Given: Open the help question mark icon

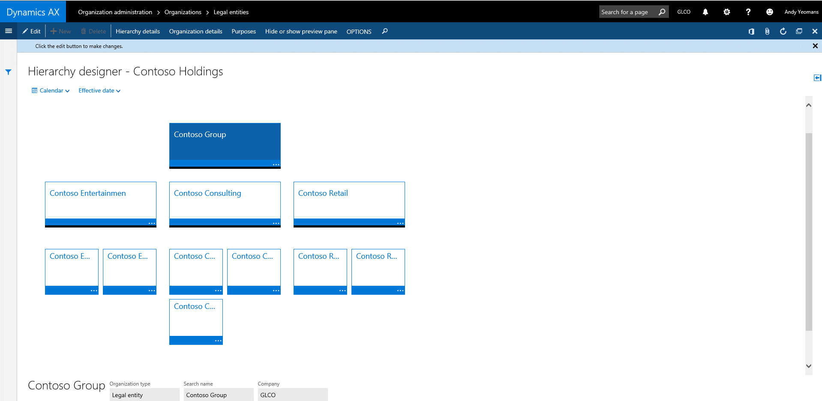Looking at the screenshot, I should [x=748, y=12].
